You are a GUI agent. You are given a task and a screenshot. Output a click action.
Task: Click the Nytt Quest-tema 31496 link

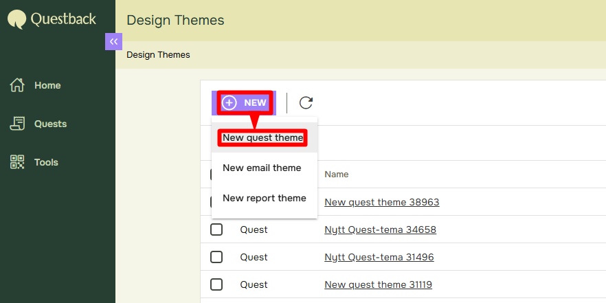(x=379, y=257)
